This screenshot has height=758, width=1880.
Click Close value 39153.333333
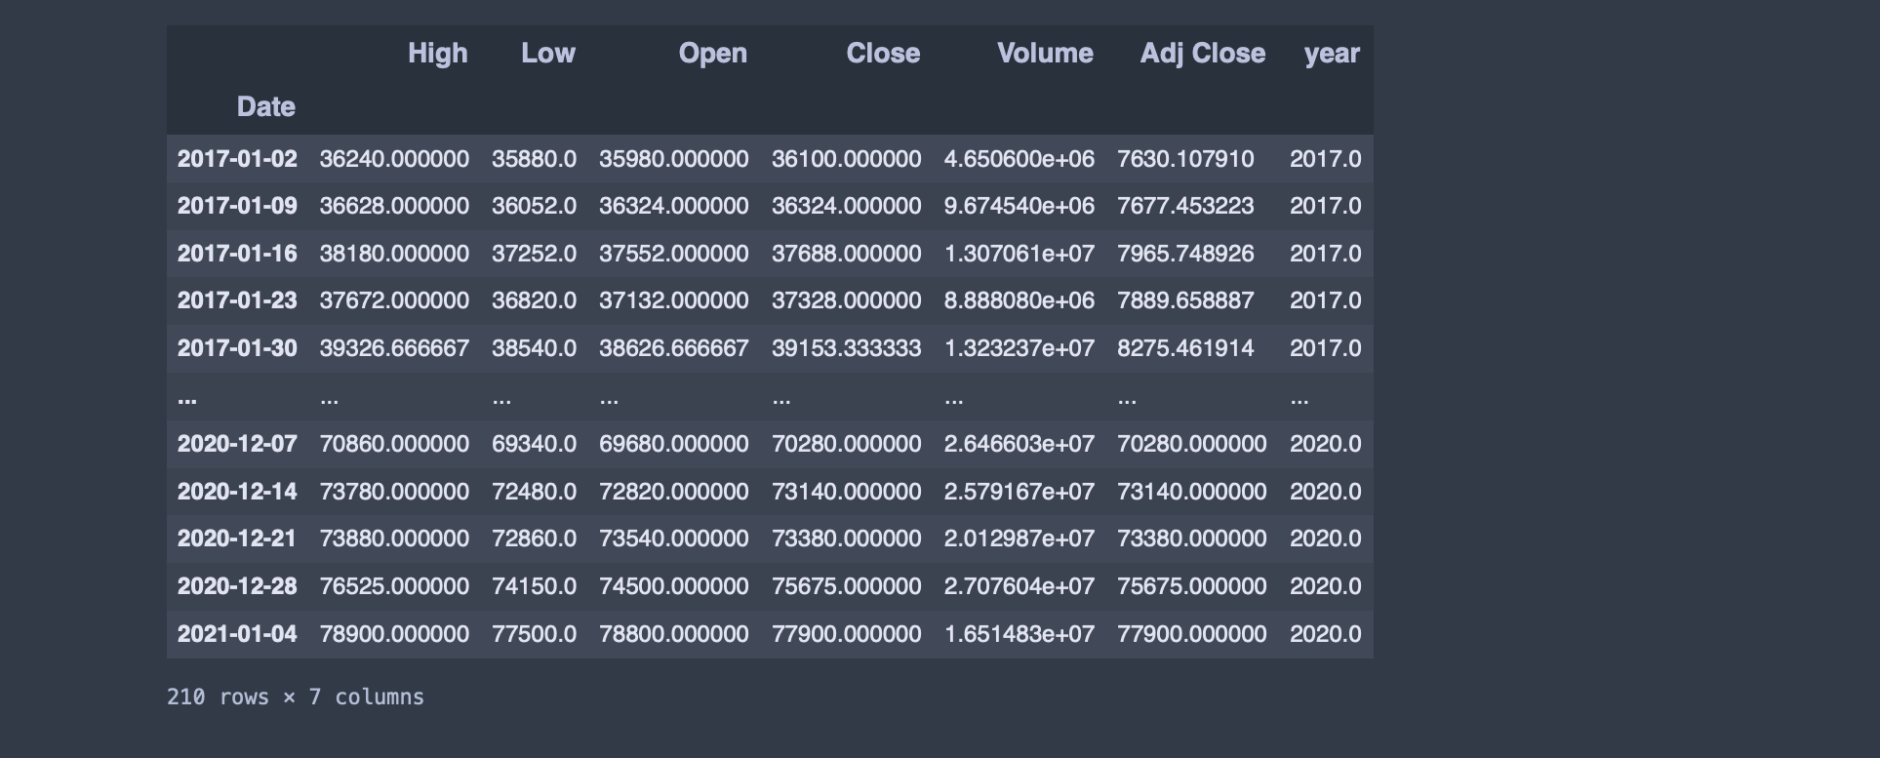[847, 348]
